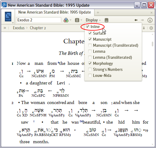Viewport: 156px width, 148px height.
Task: Enable Strong's Numbers checkbox
Action: pyautogui.click(x=90, y=69)
